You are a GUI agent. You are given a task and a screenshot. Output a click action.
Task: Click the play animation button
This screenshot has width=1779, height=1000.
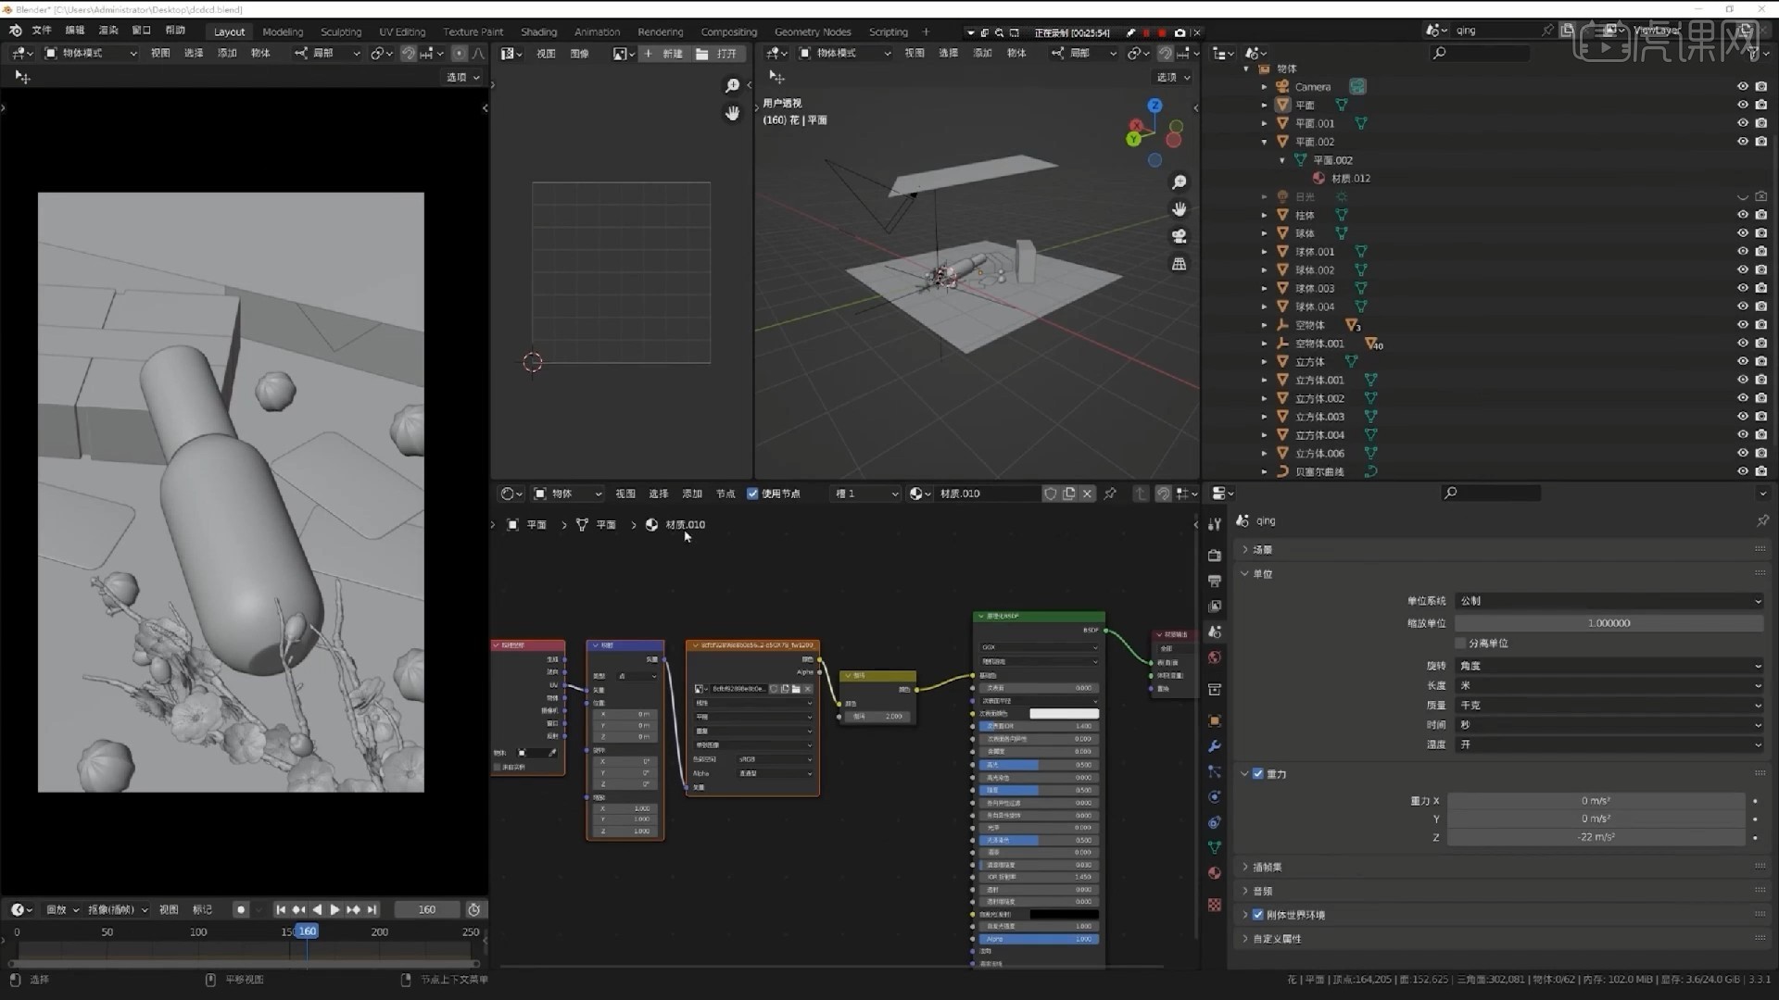[x=334, y=910]
